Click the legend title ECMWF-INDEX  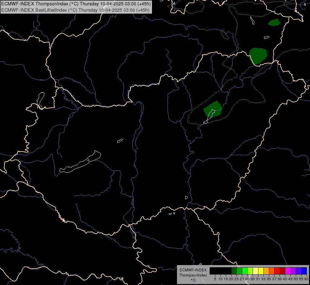tap(193, 270)
